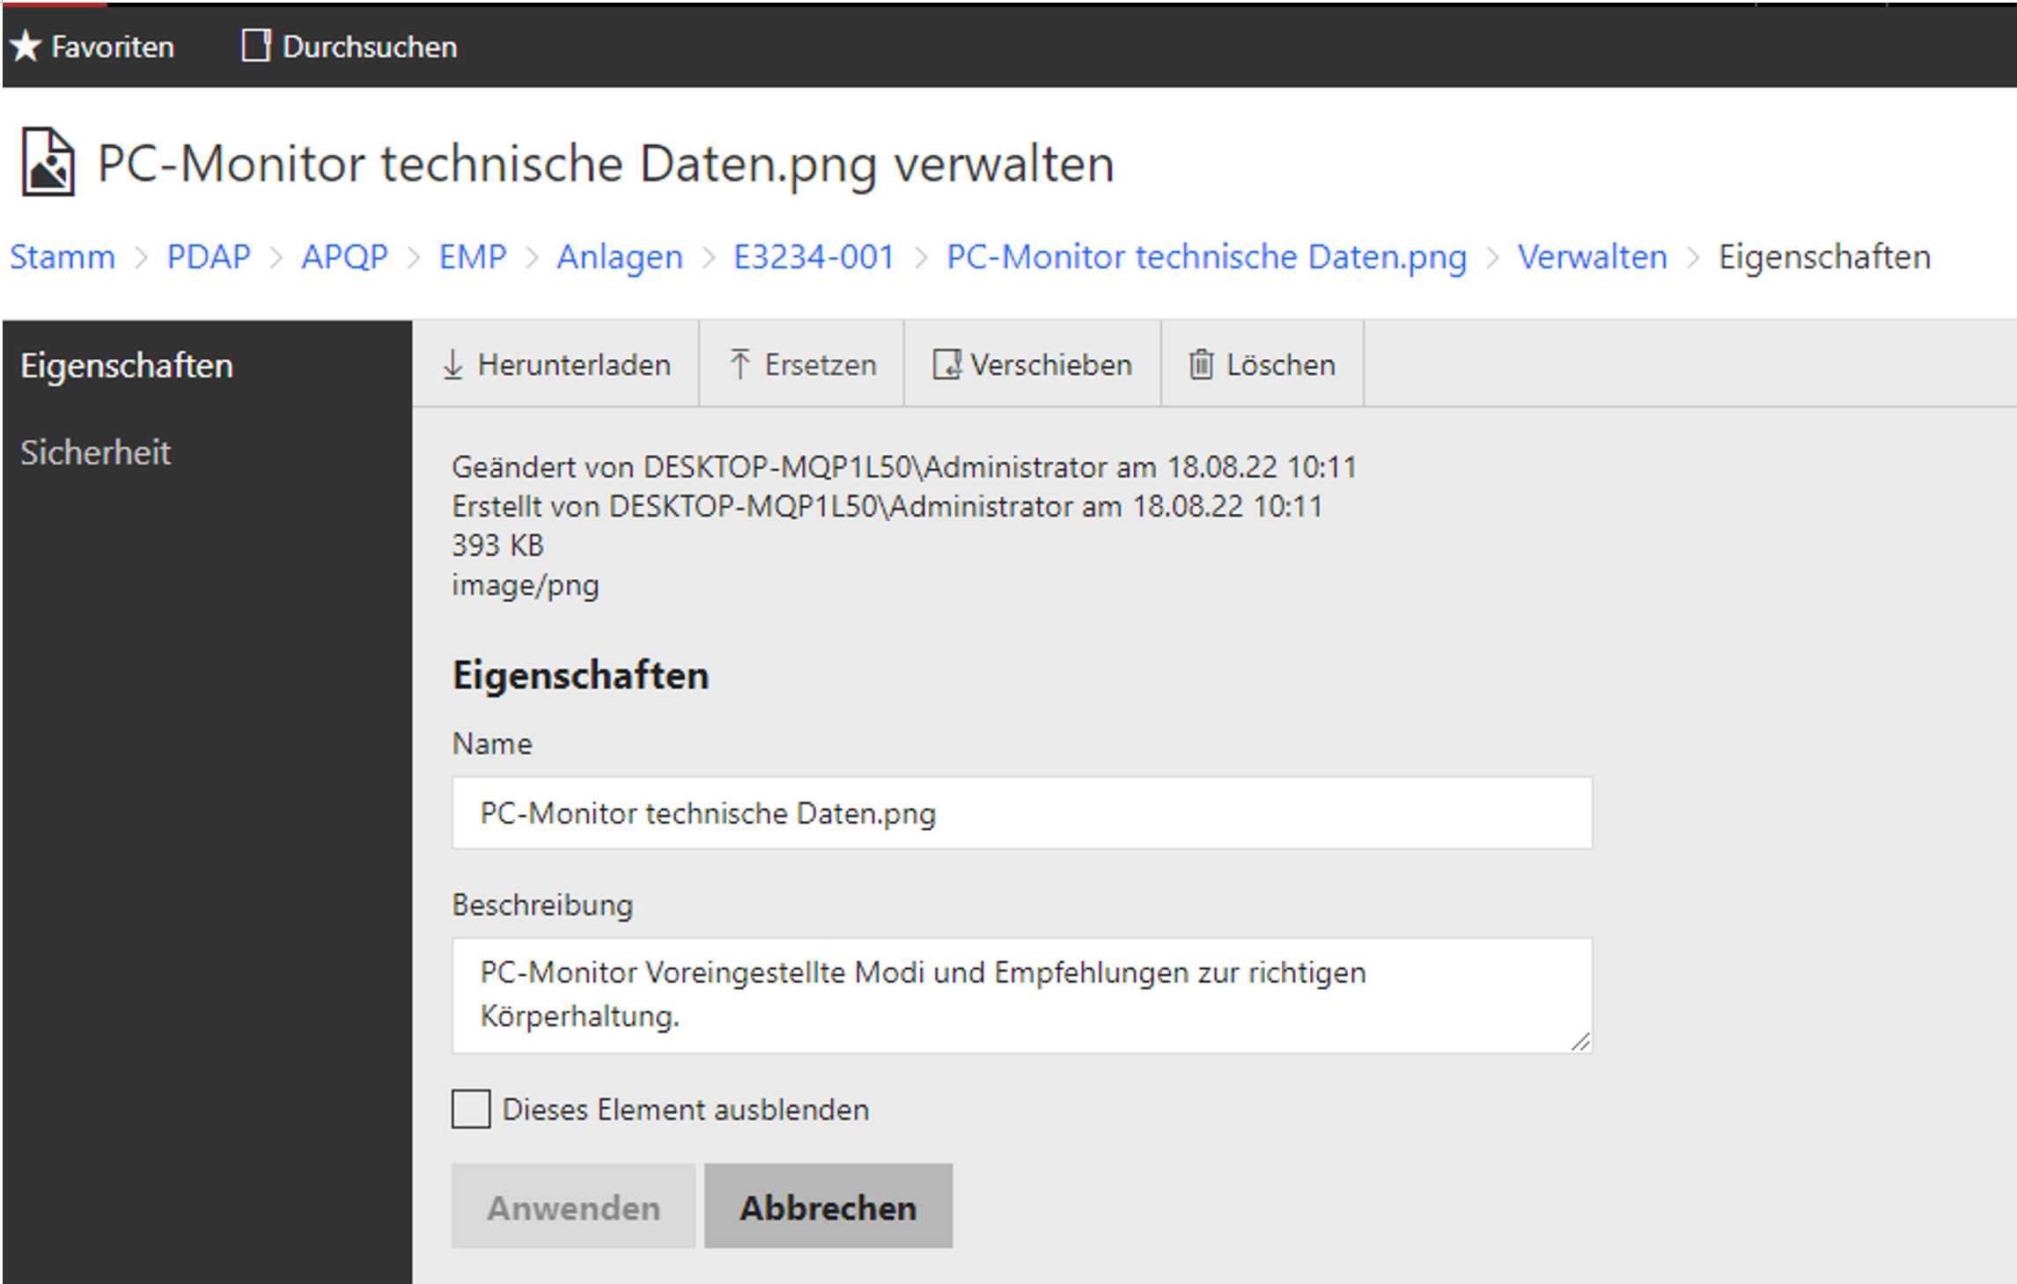Go to E3234-001 breadcrumb link
Image resolution: width=2017 pixels, height=1284 pixels.
click(814, 257)
